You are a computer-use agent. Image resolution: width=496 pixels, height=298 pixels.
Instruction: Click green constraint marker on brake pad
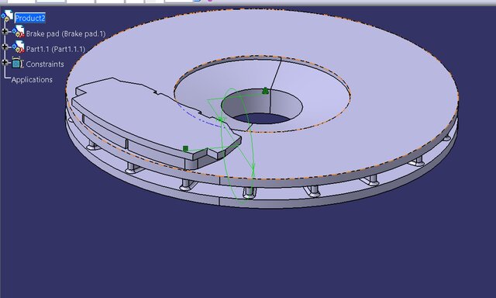click(x=186, y=148)
